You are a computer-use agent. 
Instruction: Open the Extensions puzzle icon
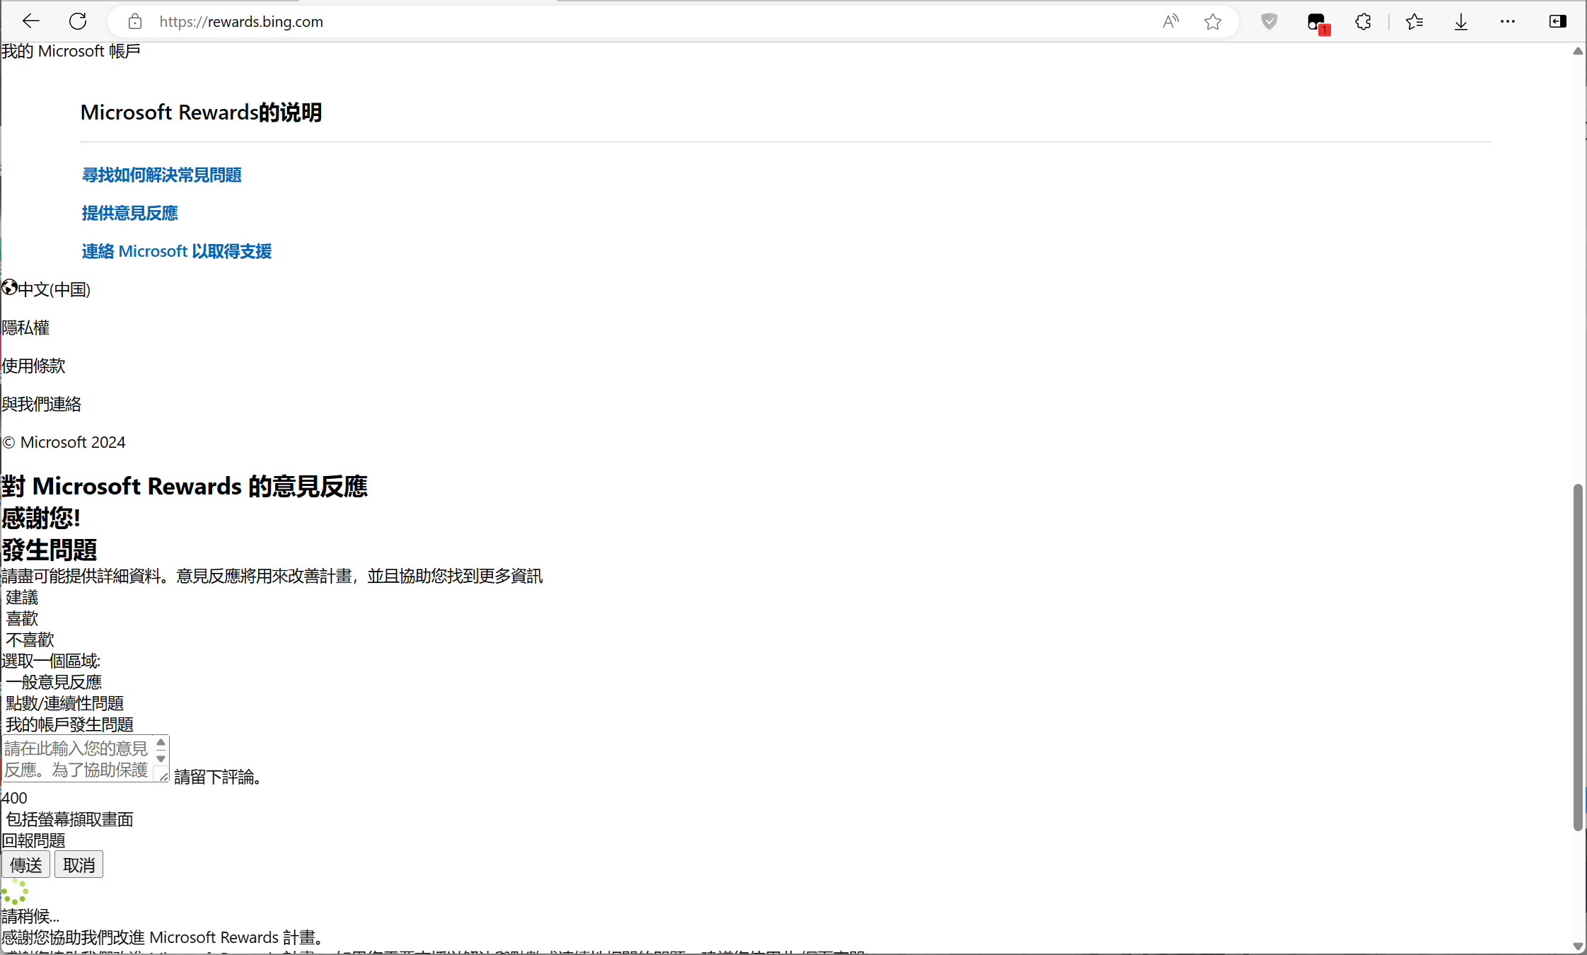pyautogui.click(x=1364, y=22)
